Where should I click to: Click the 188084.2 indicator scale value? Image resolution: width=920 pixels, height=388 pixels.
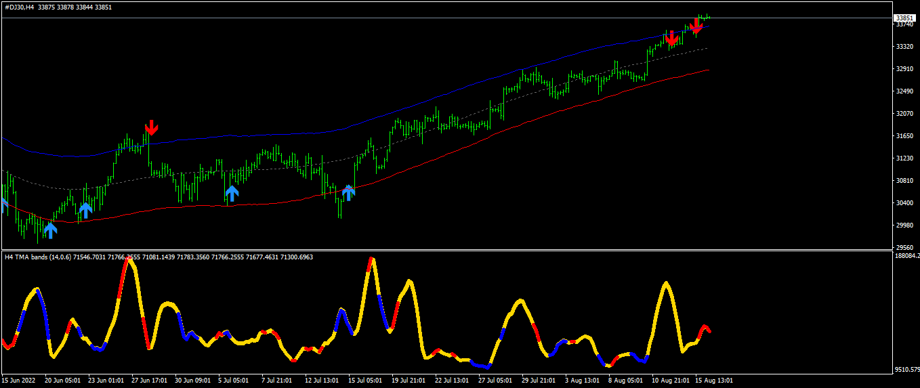pos(906,256)
